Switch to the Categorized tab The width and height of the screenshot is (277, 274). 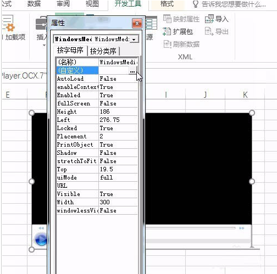tap(103, 51)
